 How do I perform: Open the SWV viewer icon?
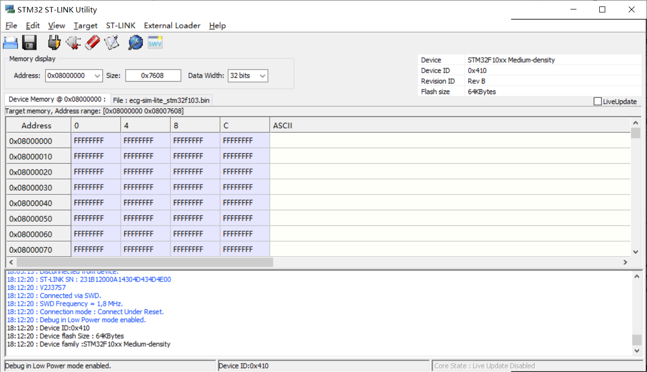tap(155, 43)
